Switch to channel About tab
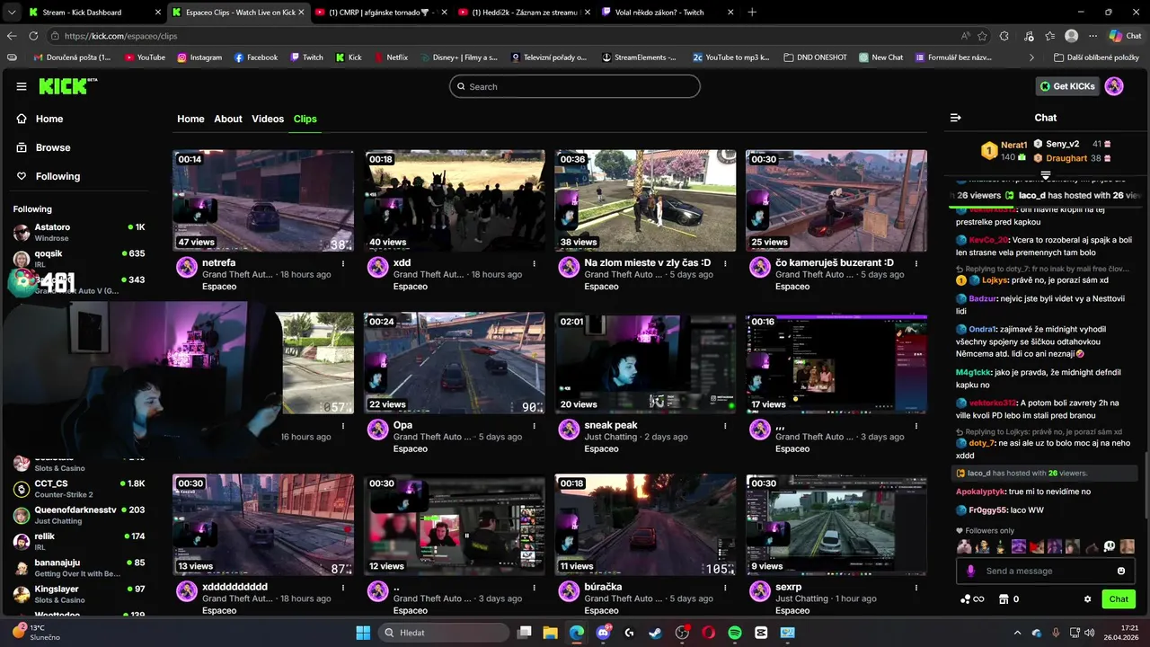 pos(228,119)
